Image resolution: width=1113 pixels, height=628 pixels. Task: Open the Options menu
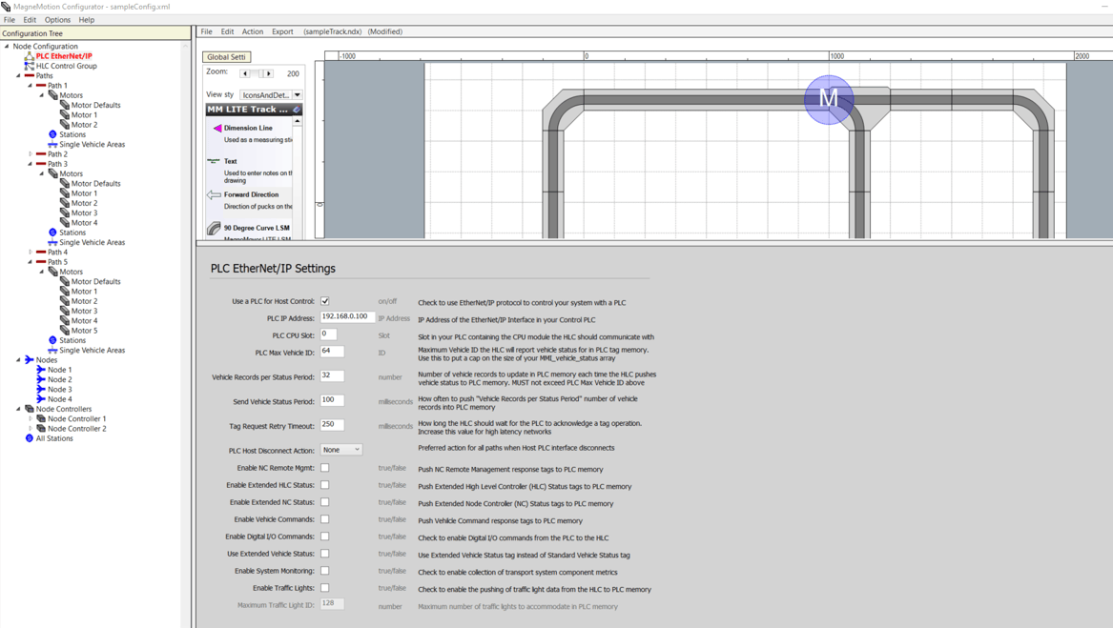(57, 20)
